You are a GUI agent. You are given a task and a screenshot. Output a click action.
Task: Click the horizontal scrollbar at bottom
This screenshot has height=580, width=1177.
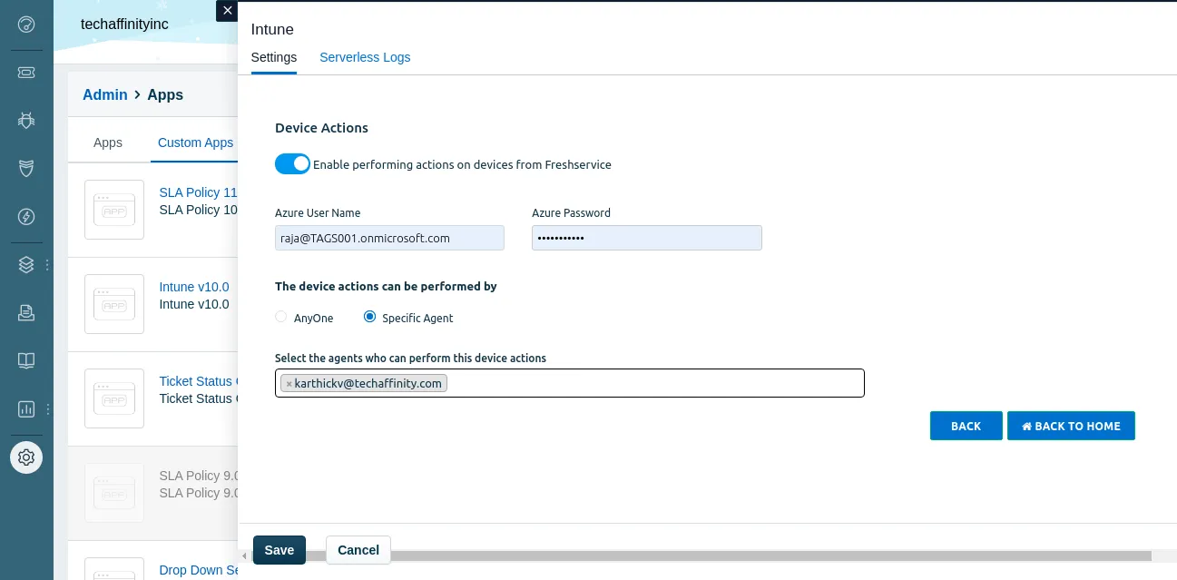pyautogui.click(x=701, y=555)
